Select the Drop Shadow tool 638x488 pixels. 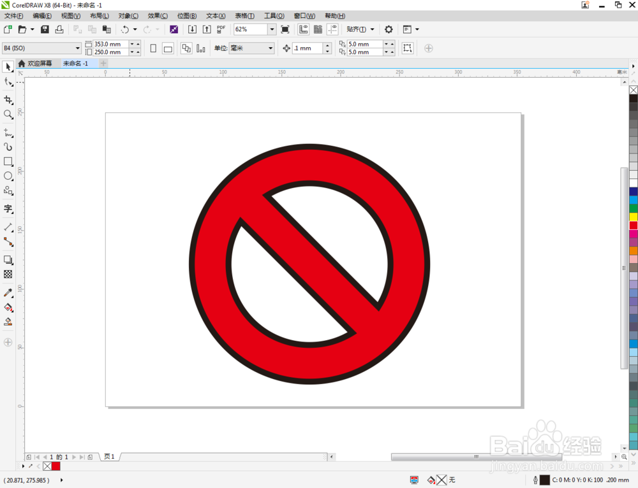point(8,260)
